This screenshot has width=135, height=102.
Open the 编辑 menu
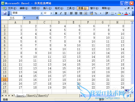pyautogui.click(x=24, y=8)
